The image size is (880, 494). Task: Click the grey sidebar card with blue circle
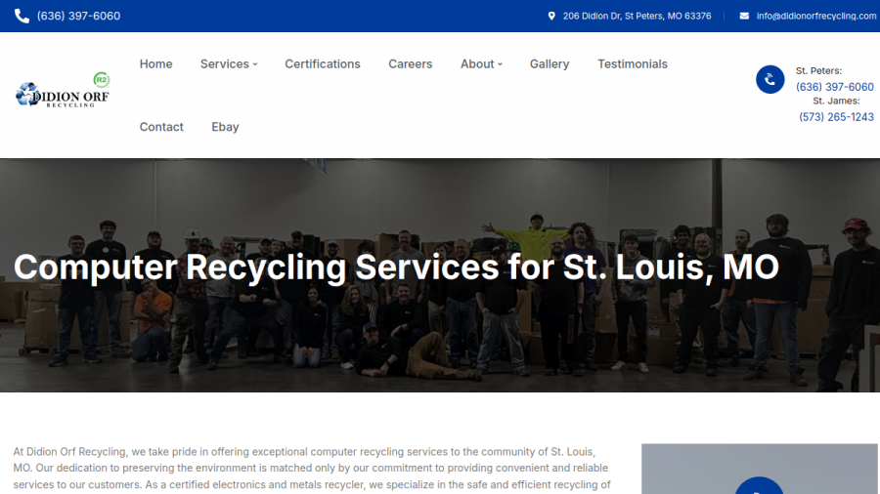click(760, 469)
